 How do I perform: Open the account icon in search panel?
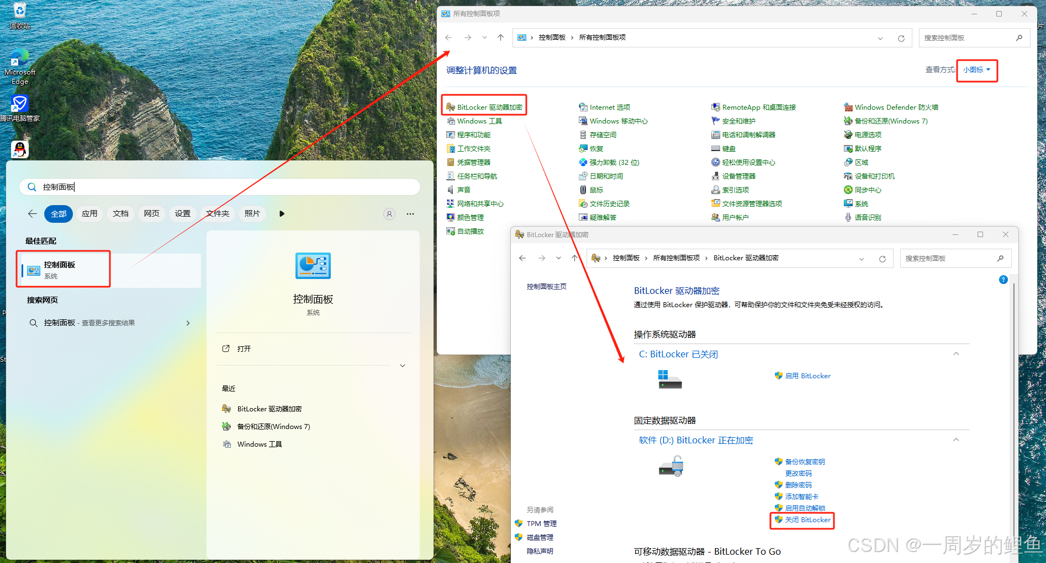(389, 214)
